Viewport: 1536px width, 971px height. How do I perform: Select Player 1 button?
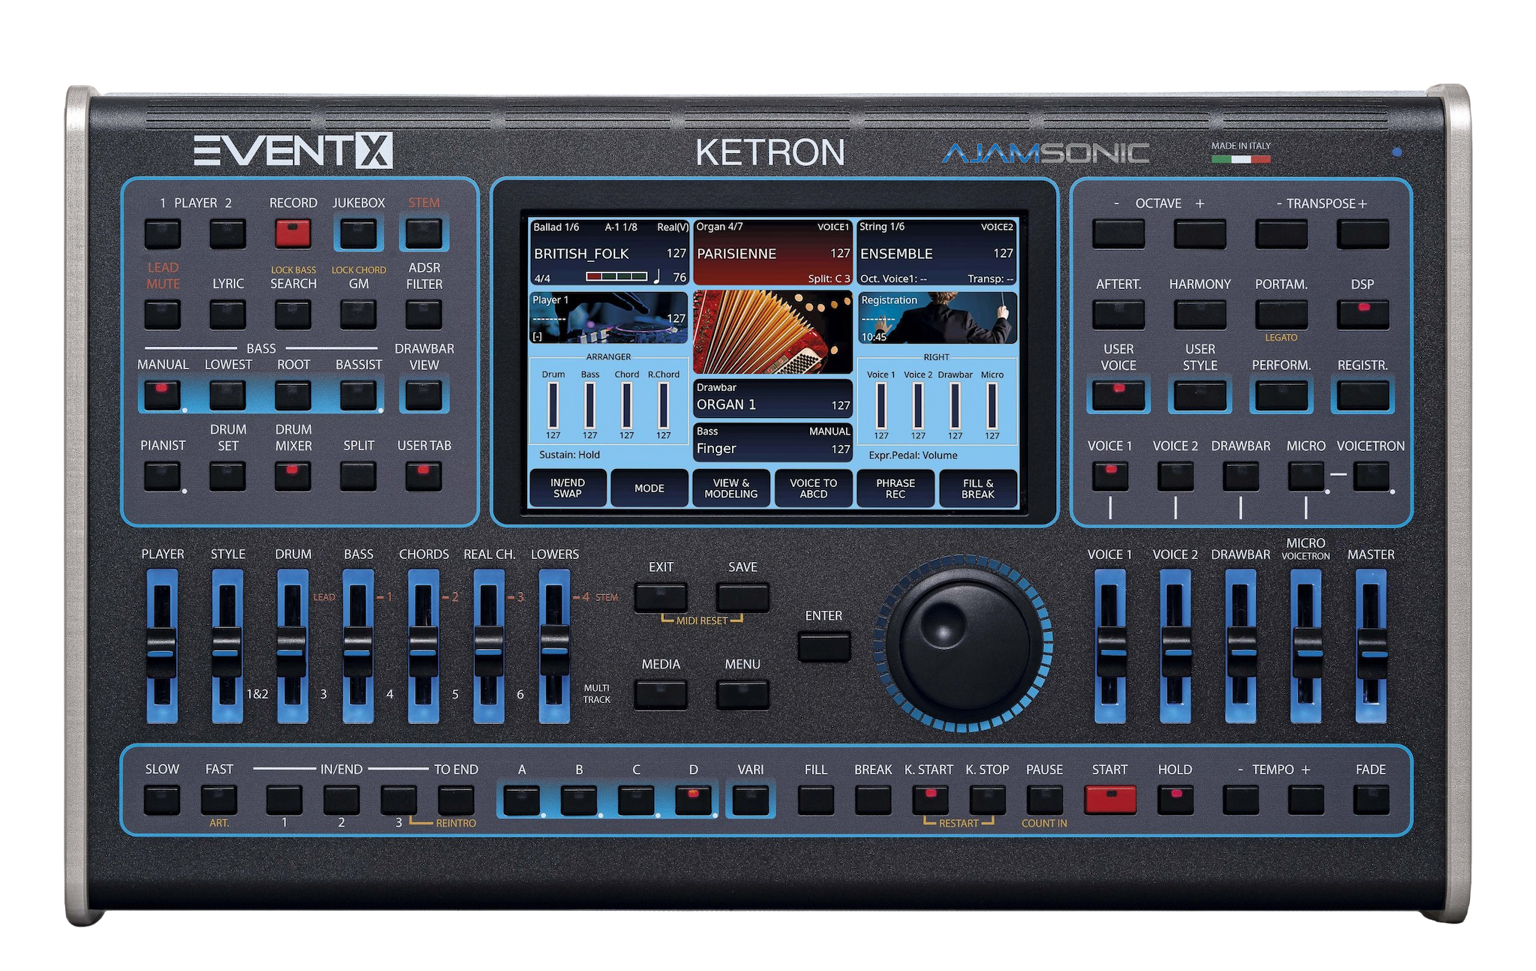point(163,234)
